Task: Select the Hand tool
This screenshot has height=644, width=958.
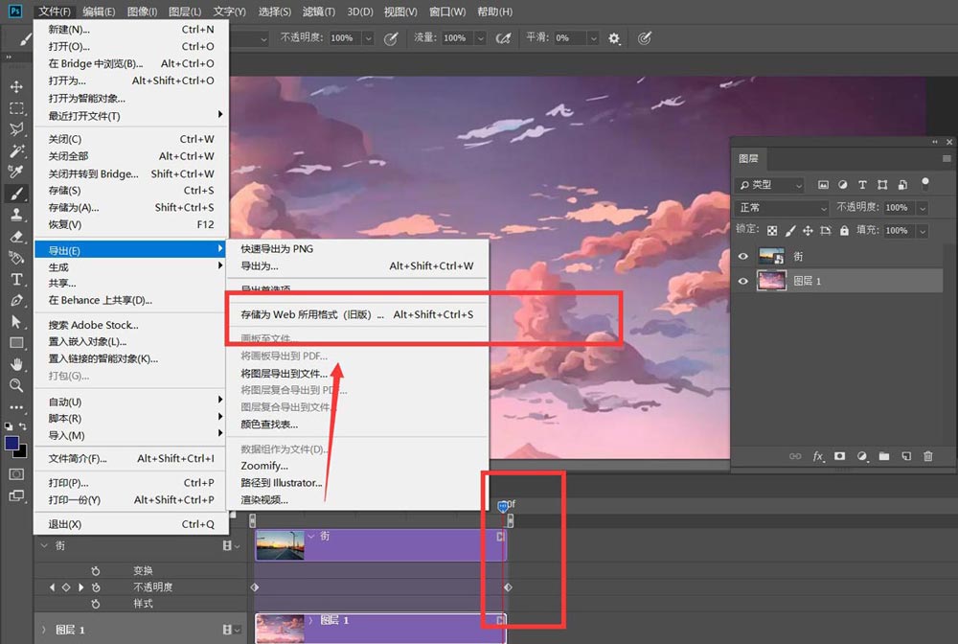Action: pyautogui.click(x=16, y=364)
